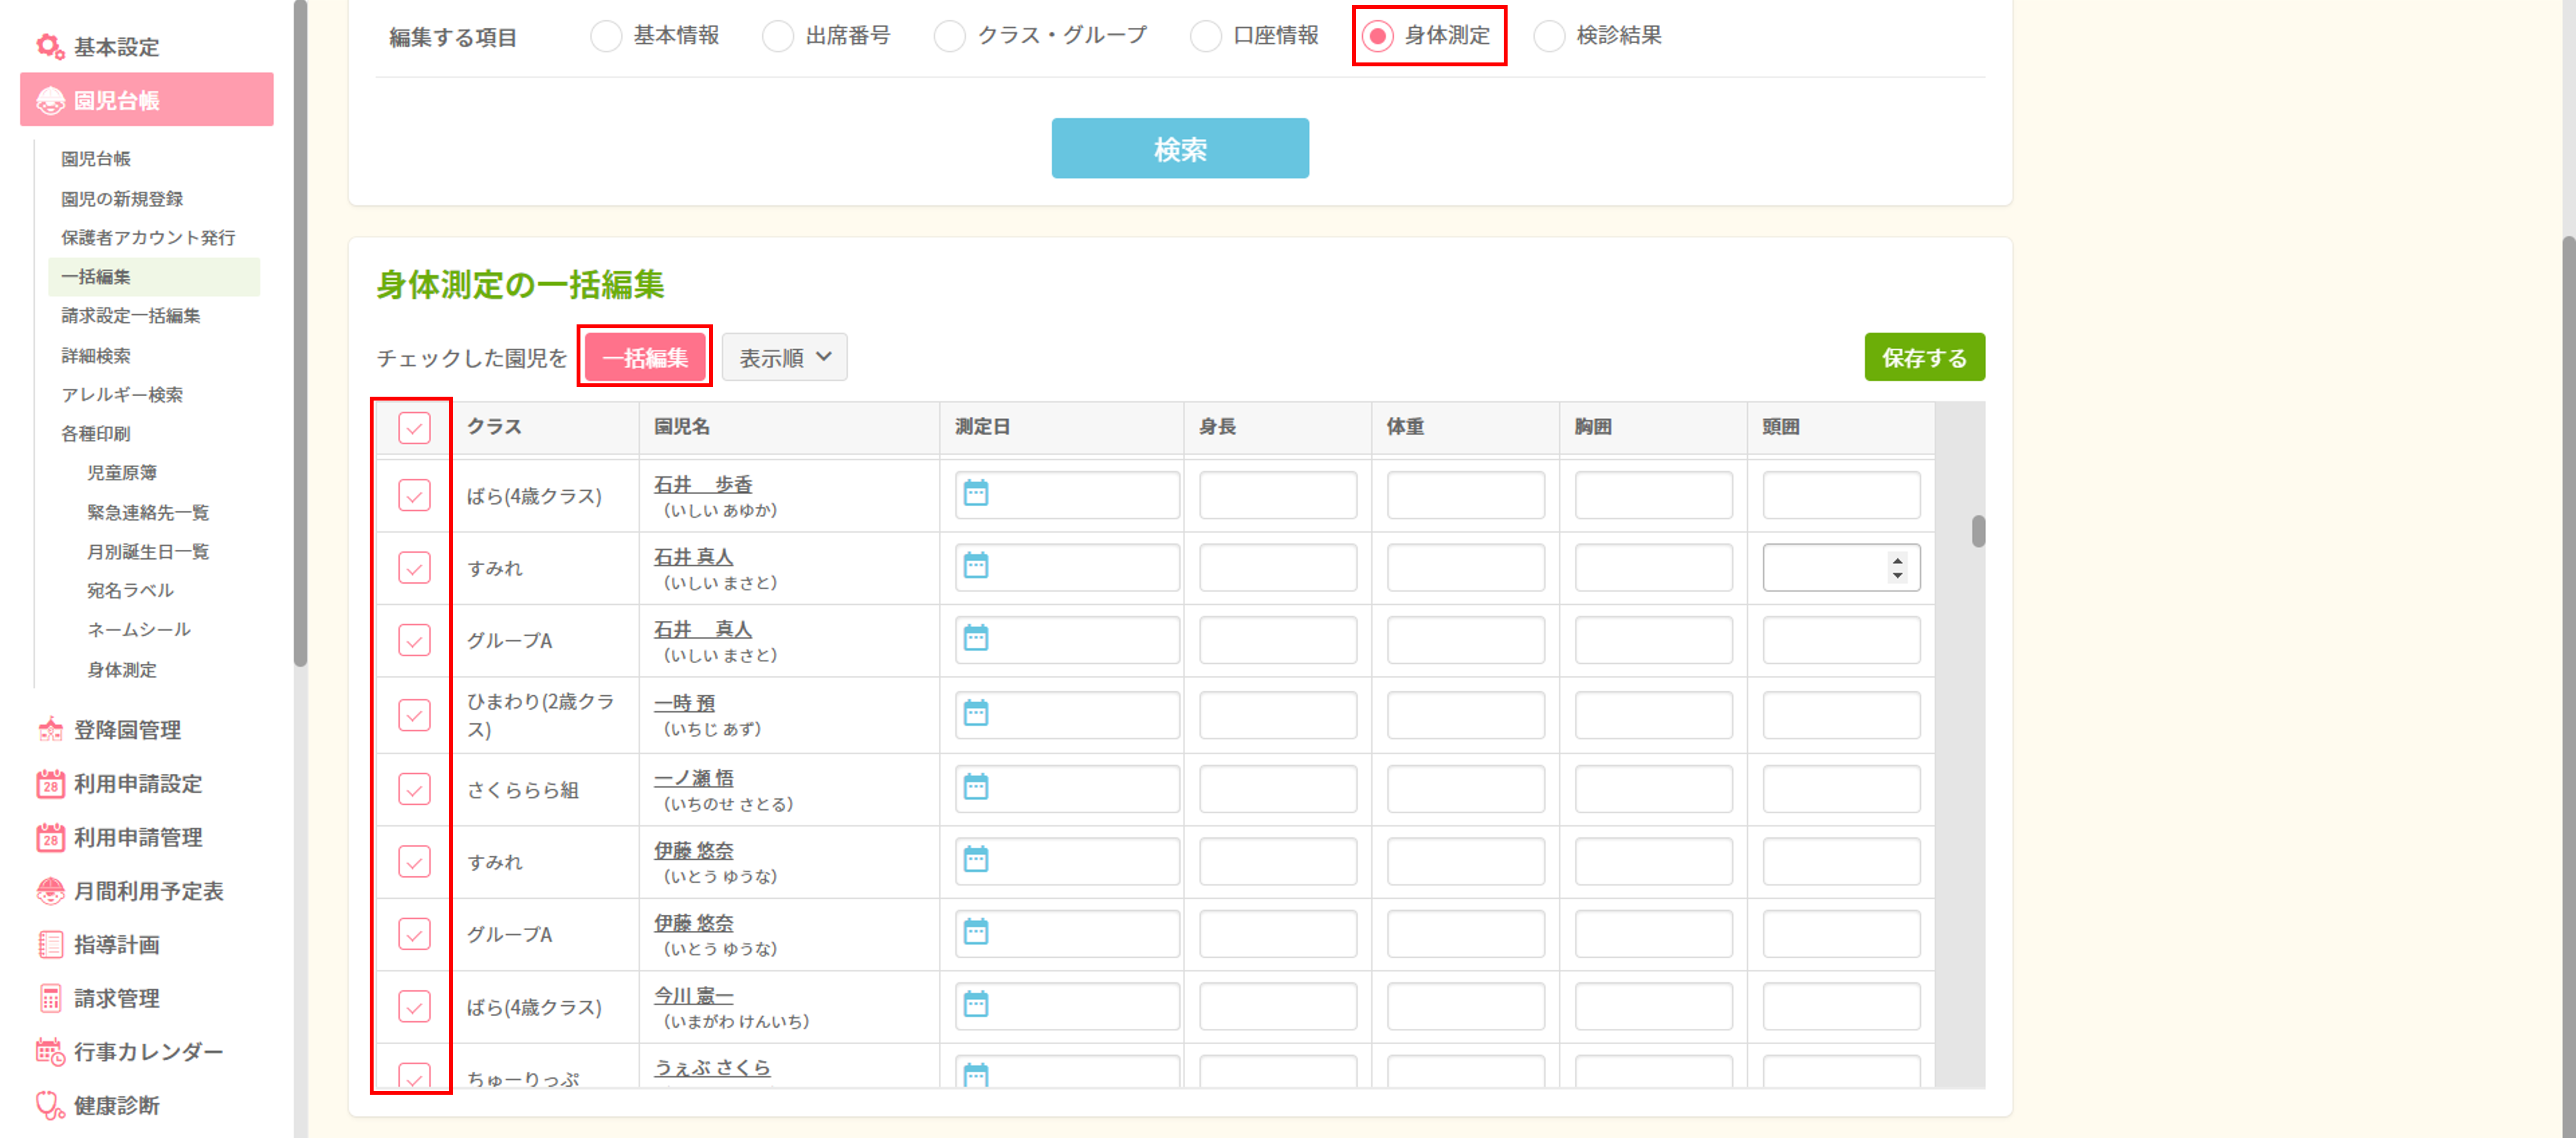Open calendar icon in すみれ 石井 真人 row
The width and height of the screenshot is (2576, 1138).
[976, 566]
